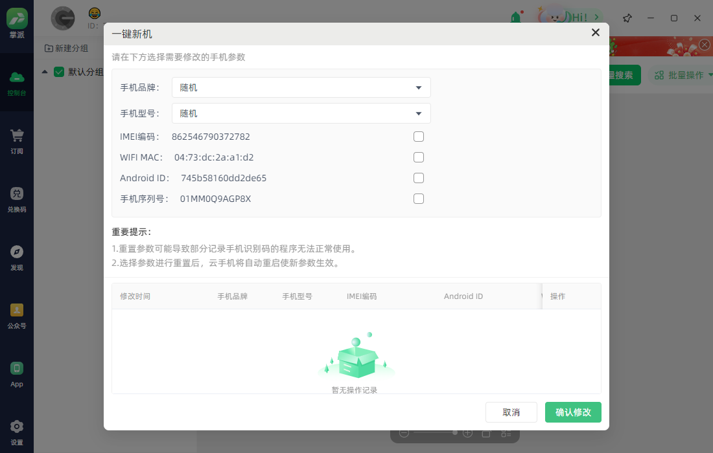713x453 pixels.
Task: Open the App phone sidebar icon
Action: pos(17,374)
